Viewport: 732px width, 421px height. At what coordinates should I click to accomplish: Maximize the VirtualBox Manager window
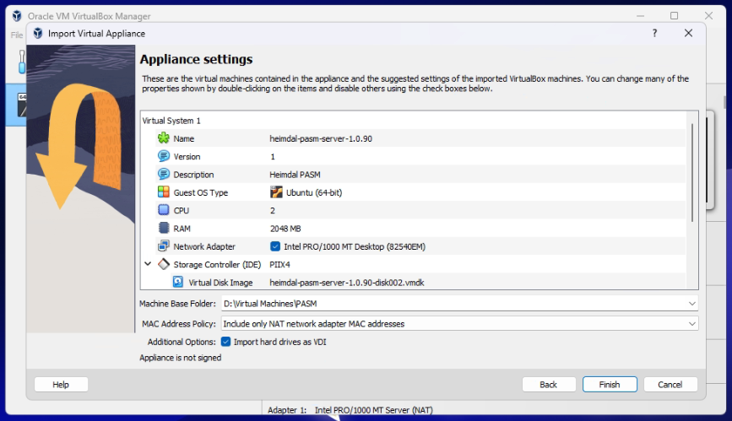click(674, 16)
